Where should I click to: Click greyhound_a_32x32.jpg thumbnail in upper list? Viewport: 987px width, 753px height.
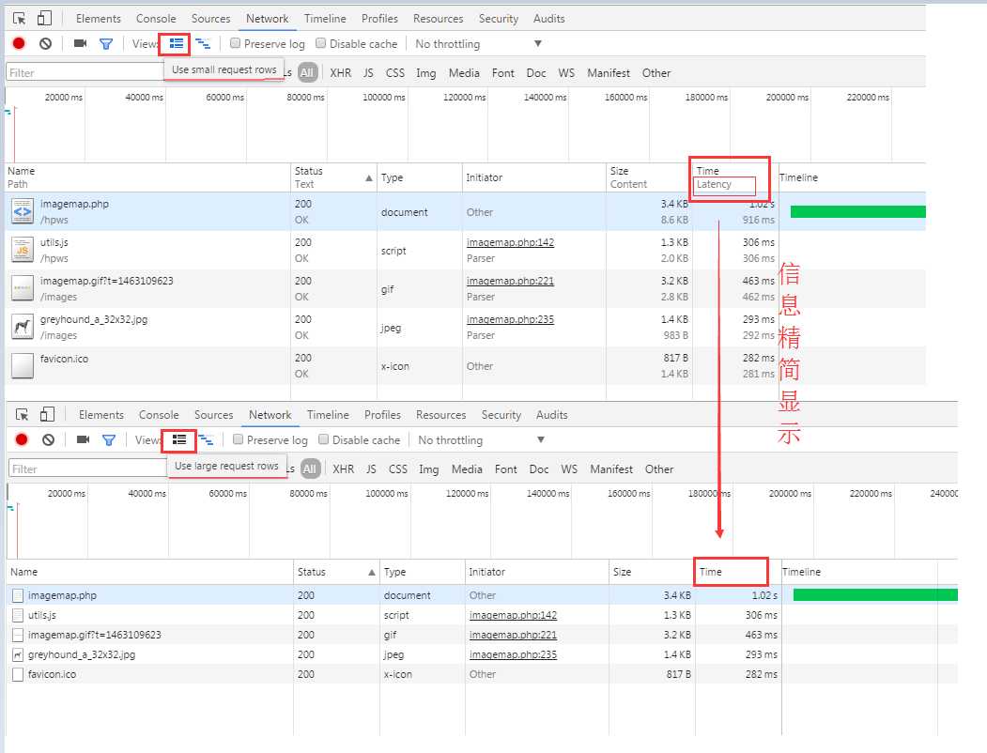pyautogui.click(x=23, y=327)
